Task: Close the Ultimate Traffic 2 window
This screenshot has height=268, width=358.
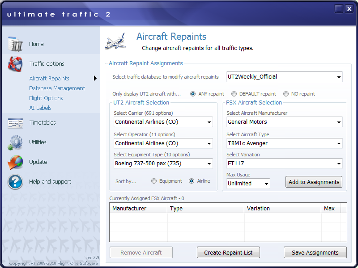Action: pyautogui.click(x=349, y=9)
